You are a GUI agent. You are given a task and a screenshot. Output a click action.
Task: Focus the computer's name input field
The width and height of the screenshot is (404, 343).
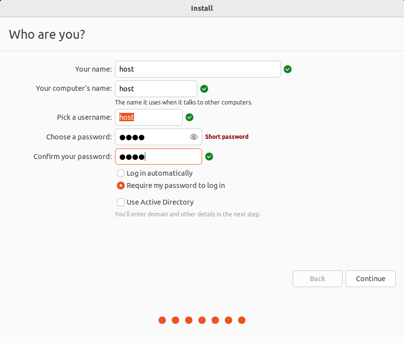tap(156, 89)
